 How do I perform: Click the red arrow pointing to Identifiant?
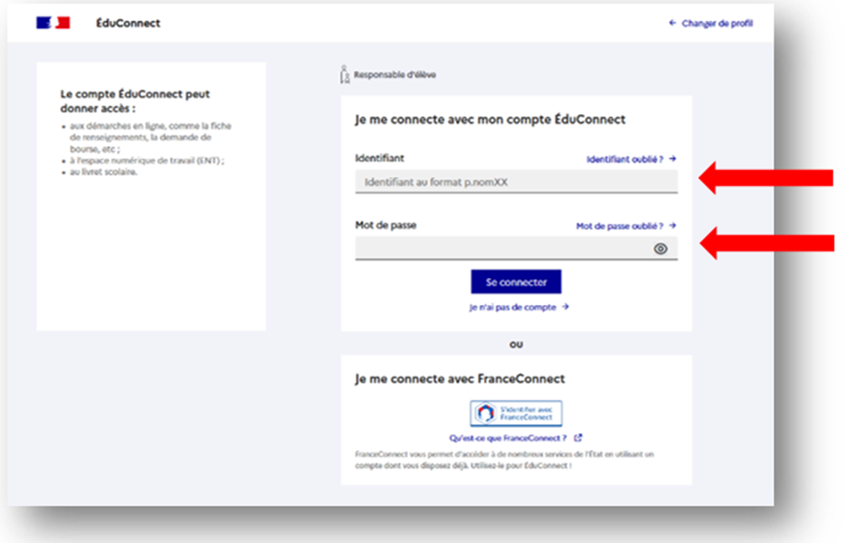coord(766,179)
